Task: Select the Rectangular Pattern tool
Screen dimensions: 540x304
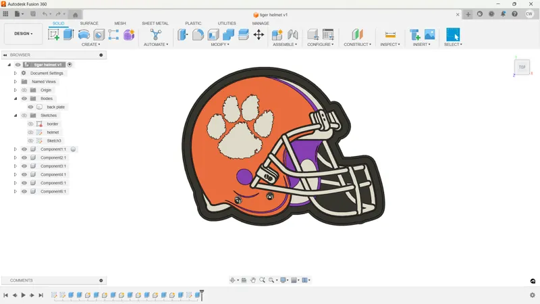Action: 113,34
